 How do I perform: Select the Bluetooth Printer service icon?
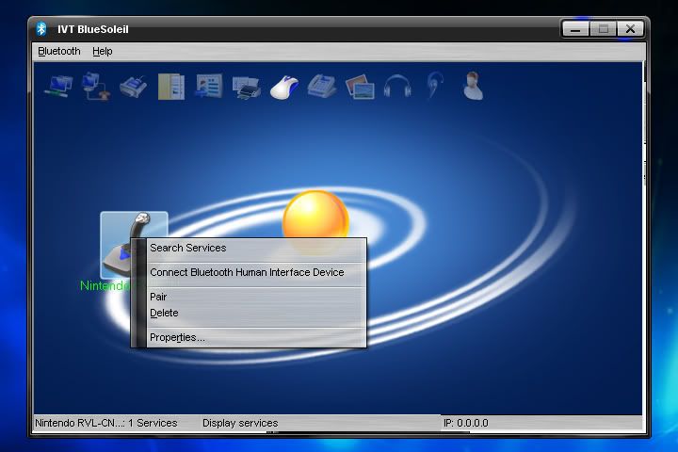click(x=246, y=87)
